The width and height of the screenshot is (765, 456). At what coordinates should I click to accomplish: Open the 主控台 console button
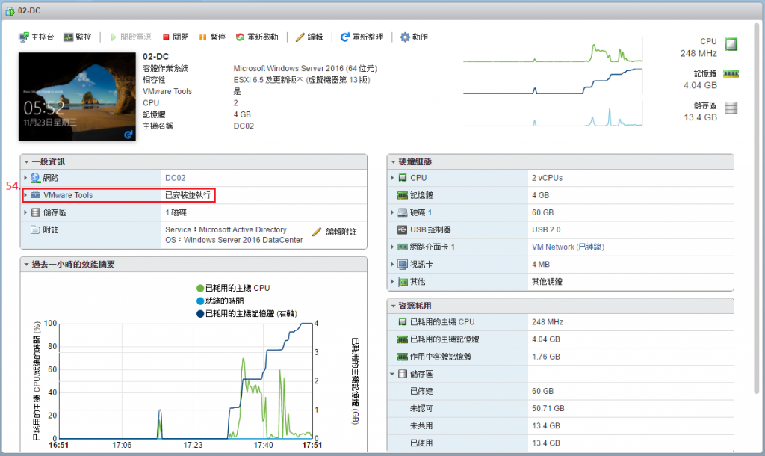36,37
